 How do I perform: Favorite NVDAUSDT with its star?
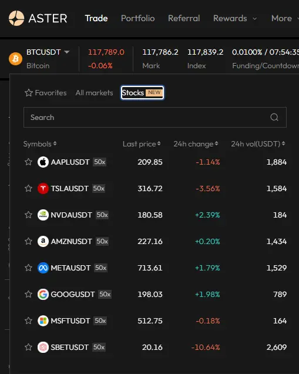click(x=28, y=215)
